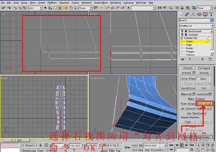The height and width of the screenshot is (152, 216).
Task: Click the Configure Modifier Sets icon
Action: pyautogui.click(x=210, y=59)
